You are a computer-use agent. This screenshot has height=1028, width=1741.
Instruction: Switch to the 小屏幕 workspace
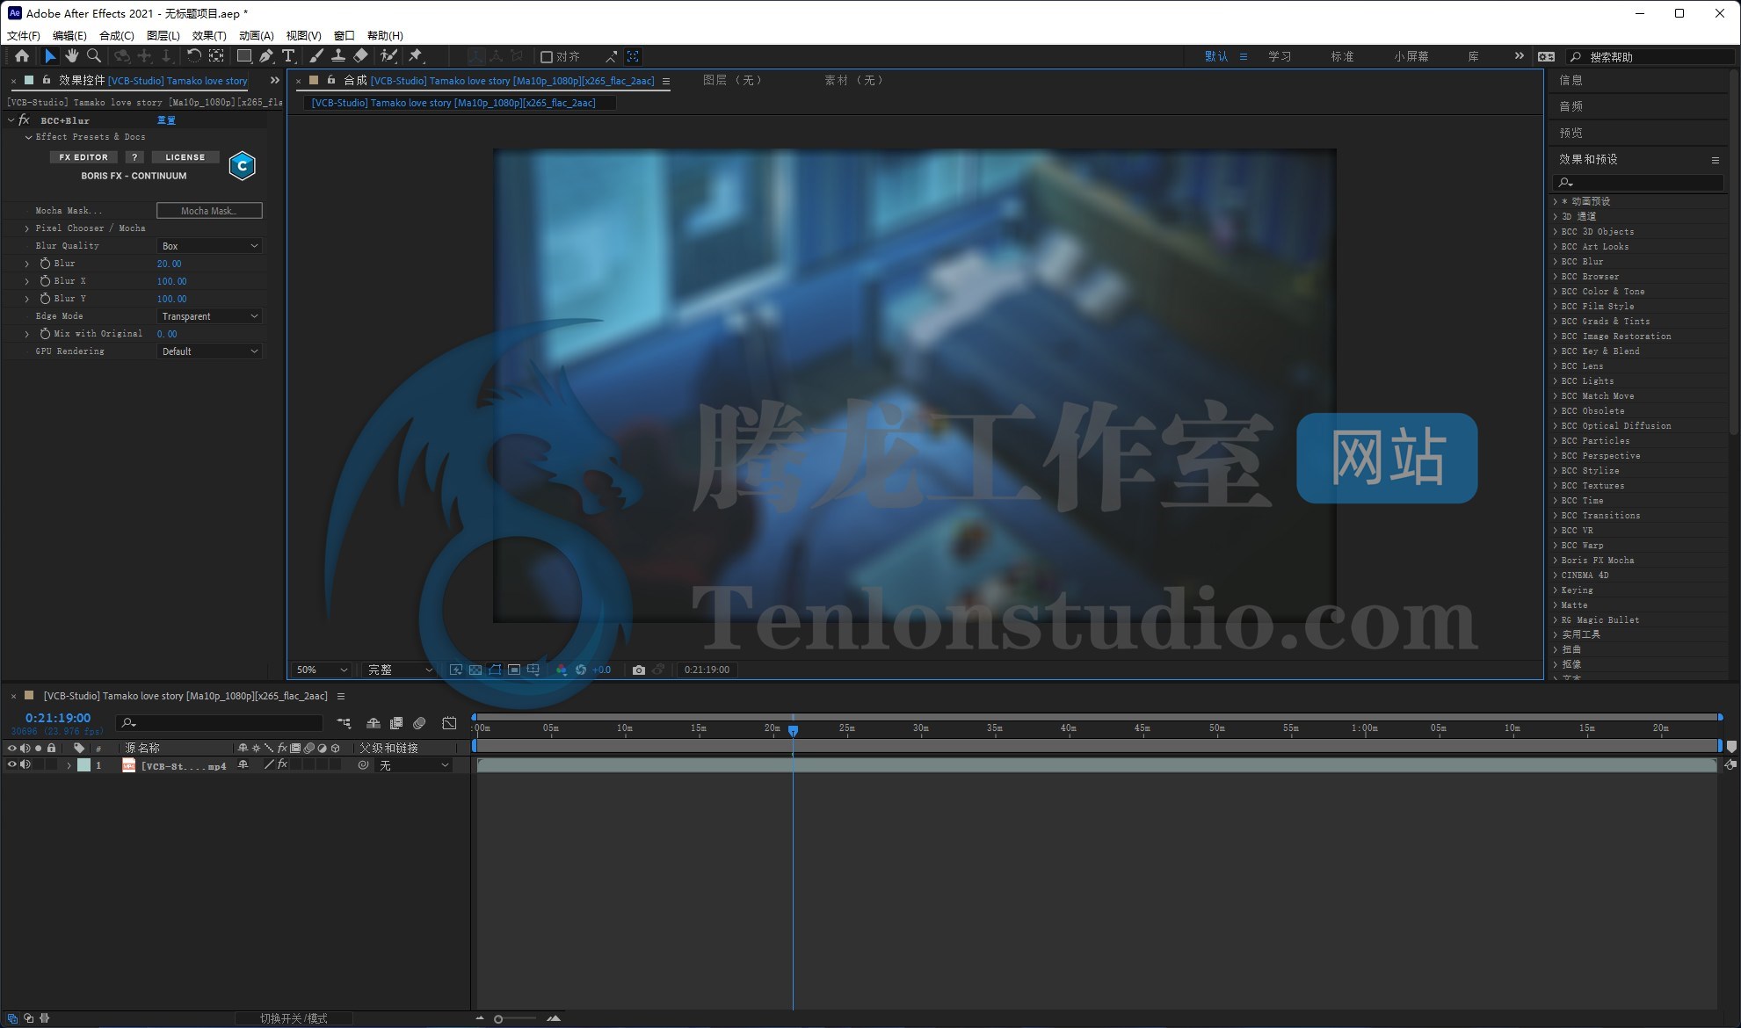1411,56
